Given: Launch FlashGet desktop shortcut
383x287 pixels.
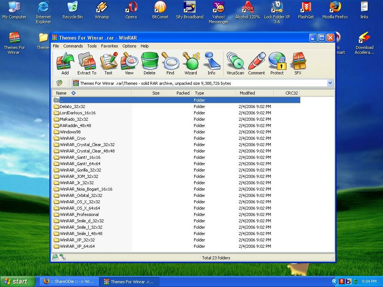Looking at the screenshot, I should (x=306, y=10).
